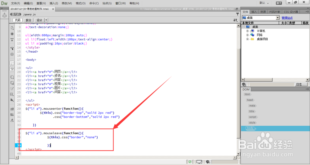Open the DOM panel options menu
Image resolution: width=310 pixels, height=165 pixels.
click(308, 89)
